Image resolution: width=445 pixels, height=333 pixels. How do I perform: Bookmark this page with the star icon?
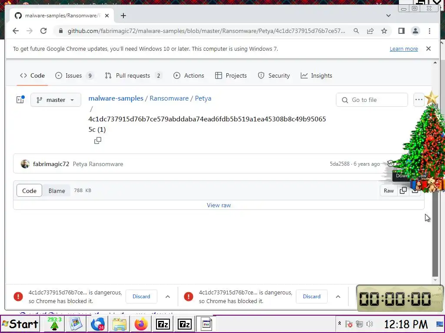384,31
